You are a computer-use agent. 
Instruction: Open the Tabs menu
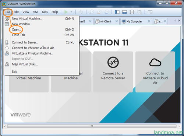(x=45, y=12)
